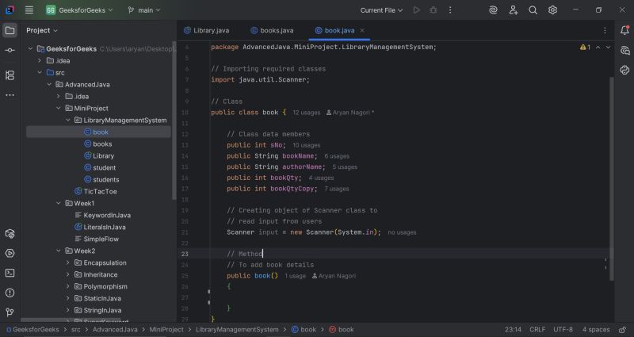Click the MiniProject breadcrumb in status bar
This screenshot has height=337, width=634.
(x=166, y=330)
